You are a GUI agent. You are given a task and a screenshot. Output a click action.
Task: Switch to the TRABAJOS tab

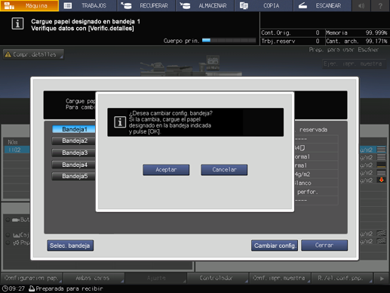(x=88, y=5)
